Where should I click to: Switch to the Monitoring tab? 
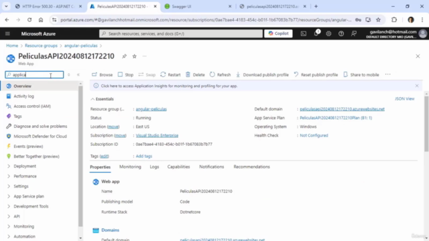(x=130, y=167)
